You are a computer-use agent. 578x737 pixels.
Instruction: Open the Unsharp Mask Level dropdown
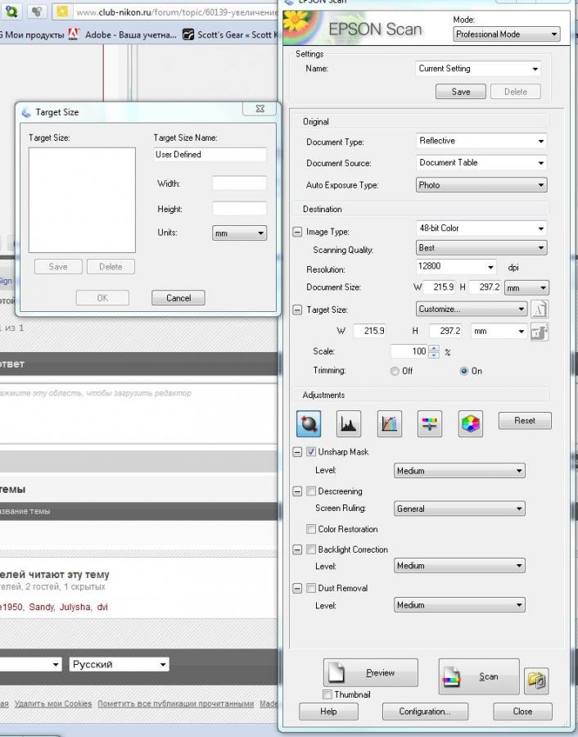pyautogui.click(x=459, y=471)
